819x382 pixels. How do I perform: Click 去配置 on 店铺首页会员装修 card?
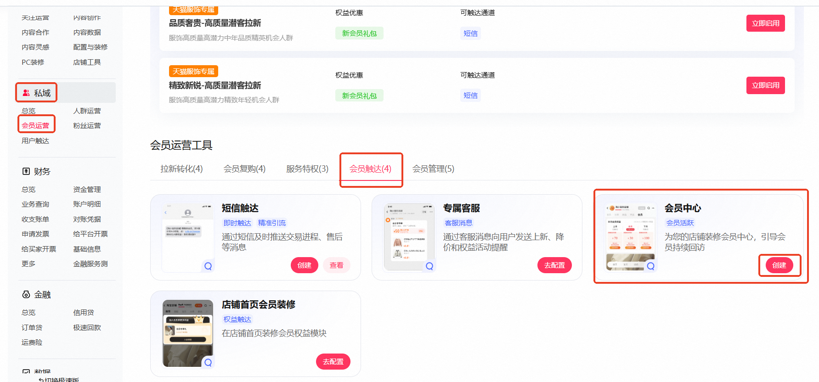pos(333,362)
